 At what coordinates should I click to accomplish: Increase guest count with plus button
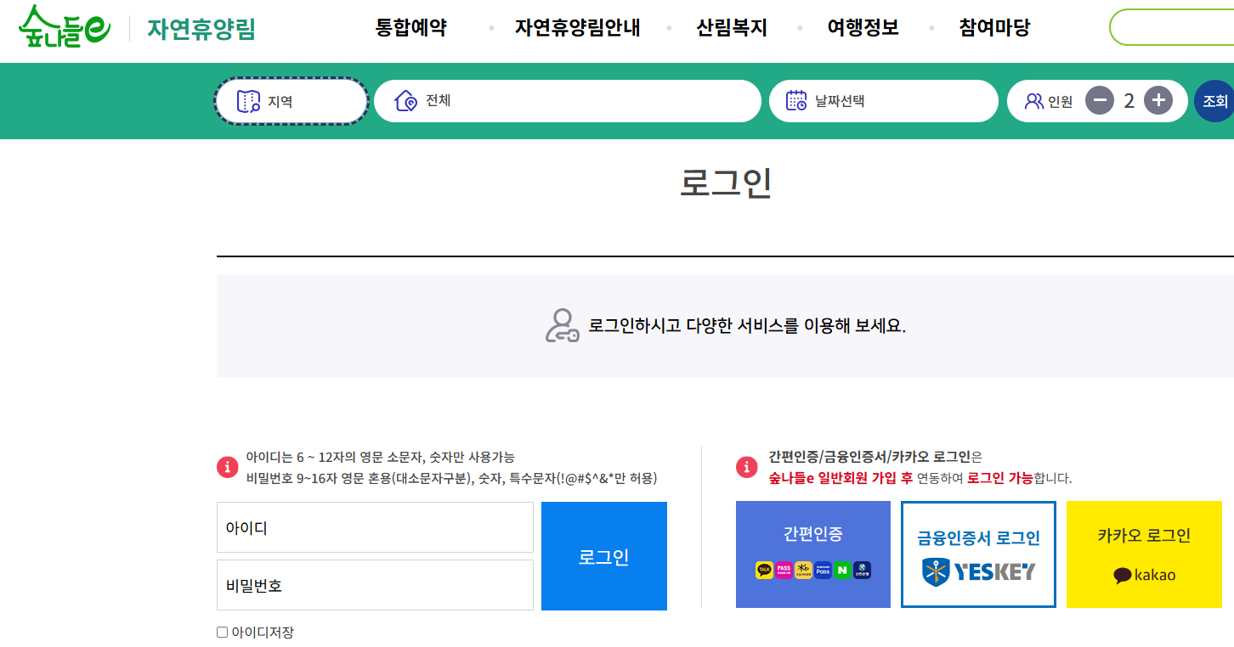coord(1158,101)
